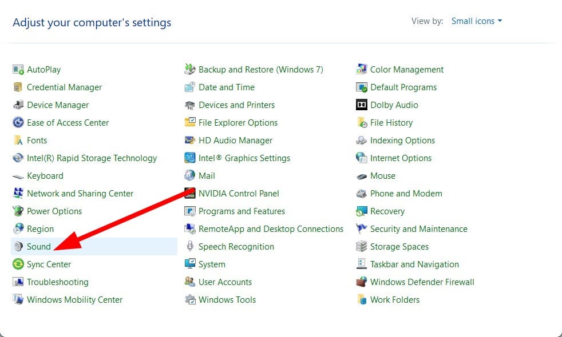
Task: Open Taskbar and Navigation settings
Action: click(414, 264)
